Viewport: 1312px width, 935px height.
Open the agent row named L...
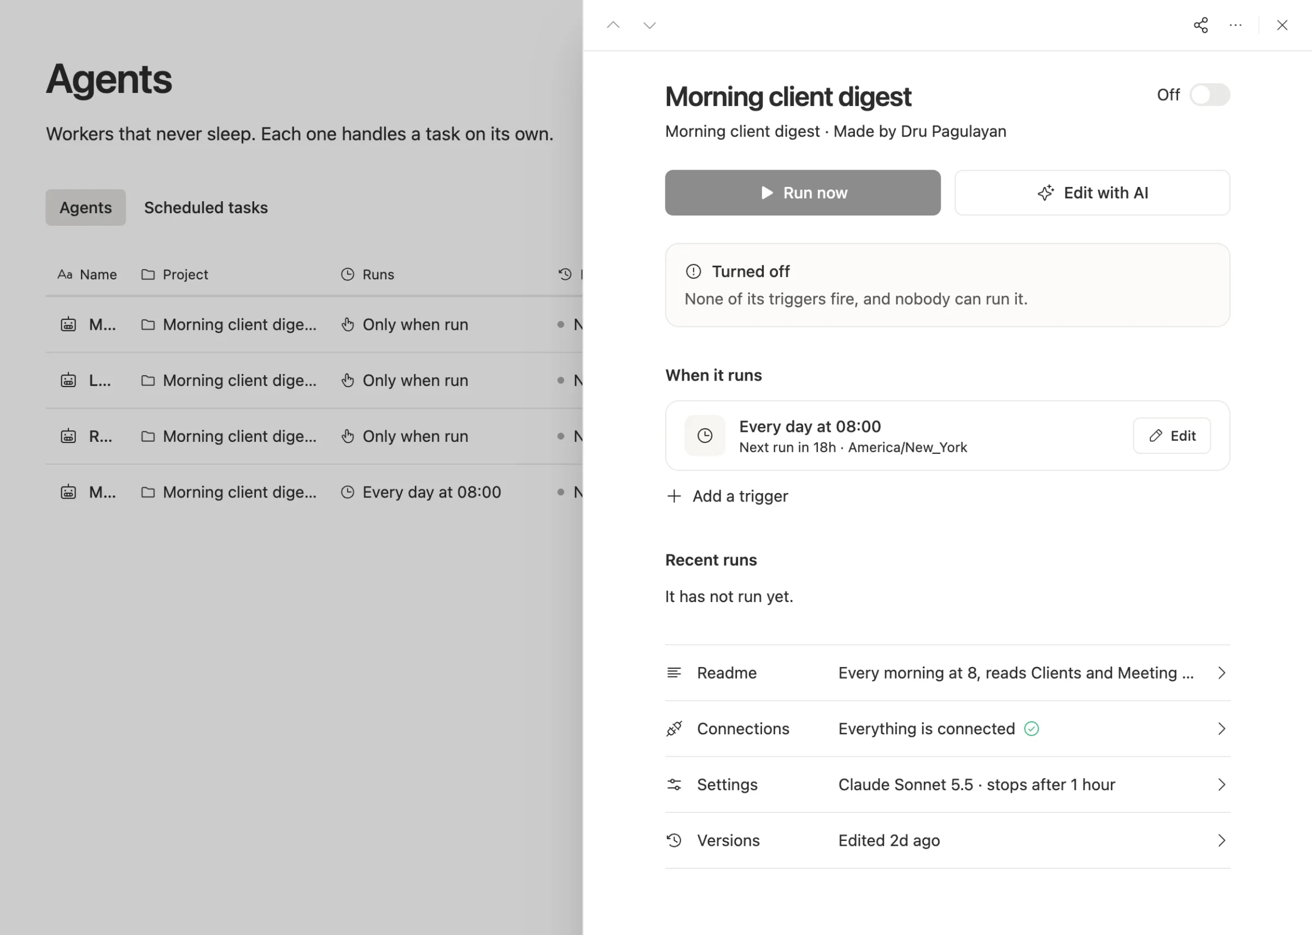(314, 381)
